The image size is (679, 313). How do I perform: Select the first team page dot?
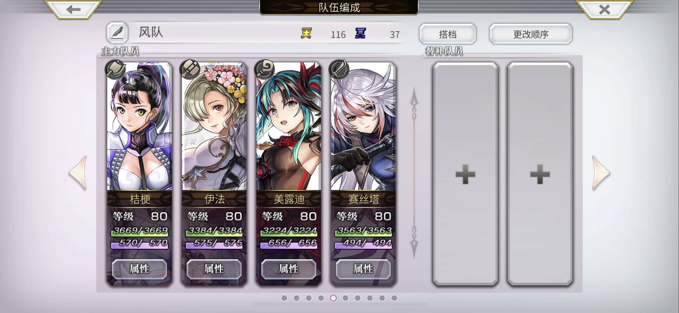284,298
